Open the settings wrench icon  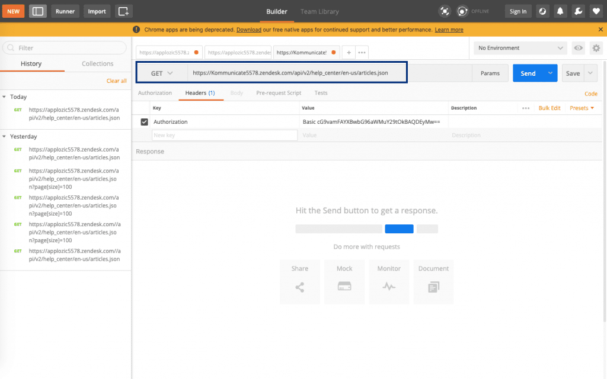click(x=579, y=11)
